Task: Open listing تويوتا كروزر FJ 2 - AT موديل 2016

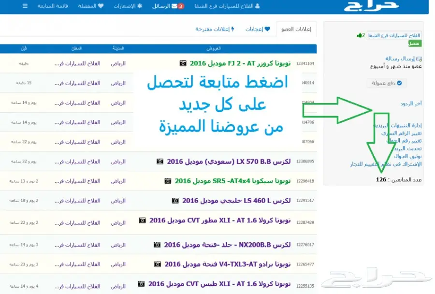Action: point(240,63)
